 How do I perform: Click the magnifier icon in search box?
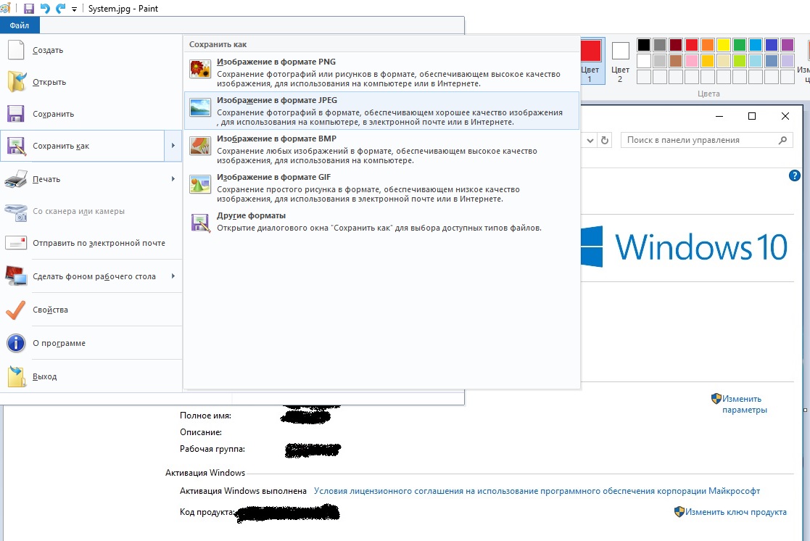[783, 140]
